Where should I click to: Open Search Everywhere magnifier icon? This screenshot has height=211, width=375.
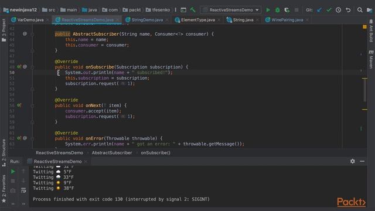click(359, 10)
